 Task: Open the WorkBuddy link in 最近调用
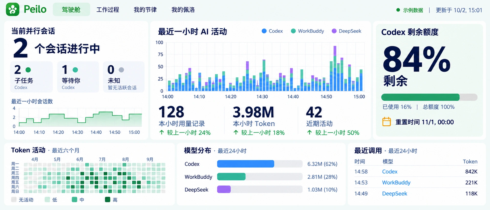tap(396, 183)
